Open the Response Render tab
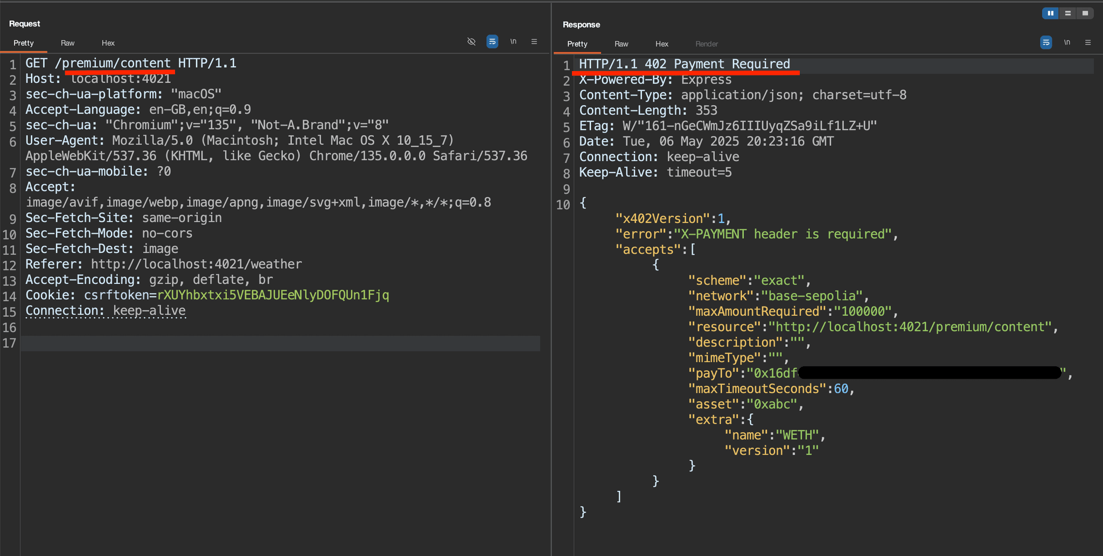This screenshot has width=1103, height=556. [707, 44]
